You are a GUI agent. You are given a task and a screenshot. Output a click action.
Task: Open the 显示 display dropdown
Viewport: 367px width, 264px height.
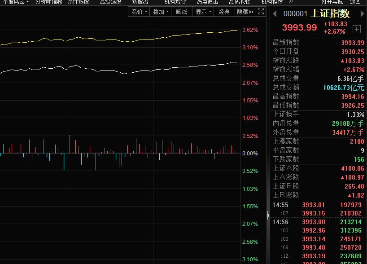coord(203,12)
